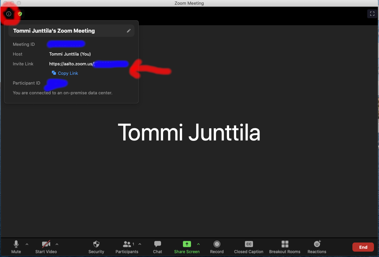The image size is (379, 257).
Task: Open the Security shield options
Action: pos(96,247)
